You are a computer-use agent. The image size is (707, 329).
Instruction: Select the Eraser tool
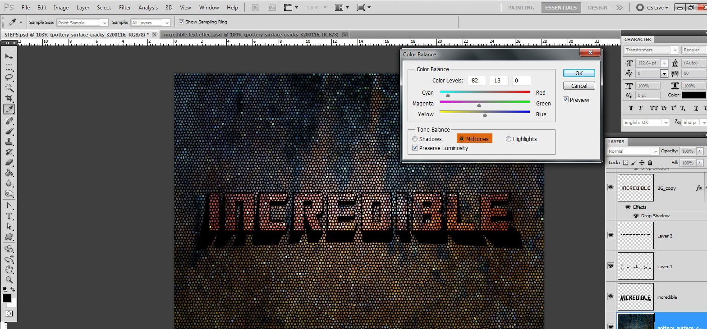pos(9,163)
